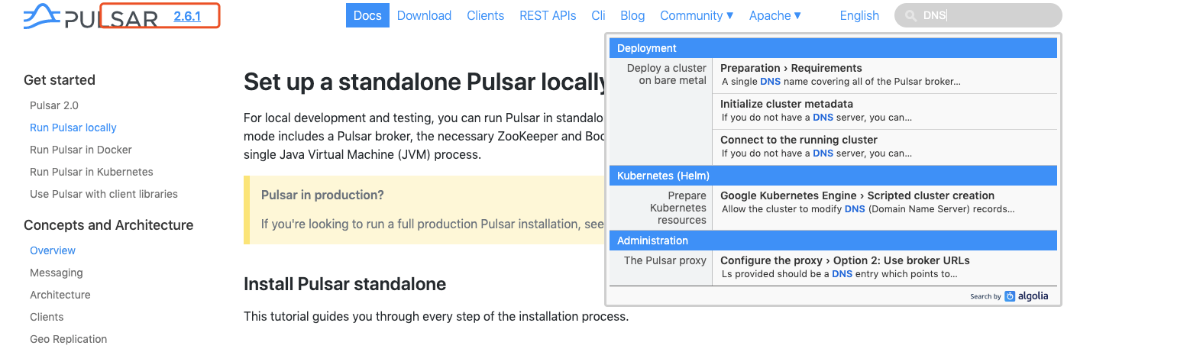
Task: Open the 2.6.1 version link
Action: (x=187, y=16)
